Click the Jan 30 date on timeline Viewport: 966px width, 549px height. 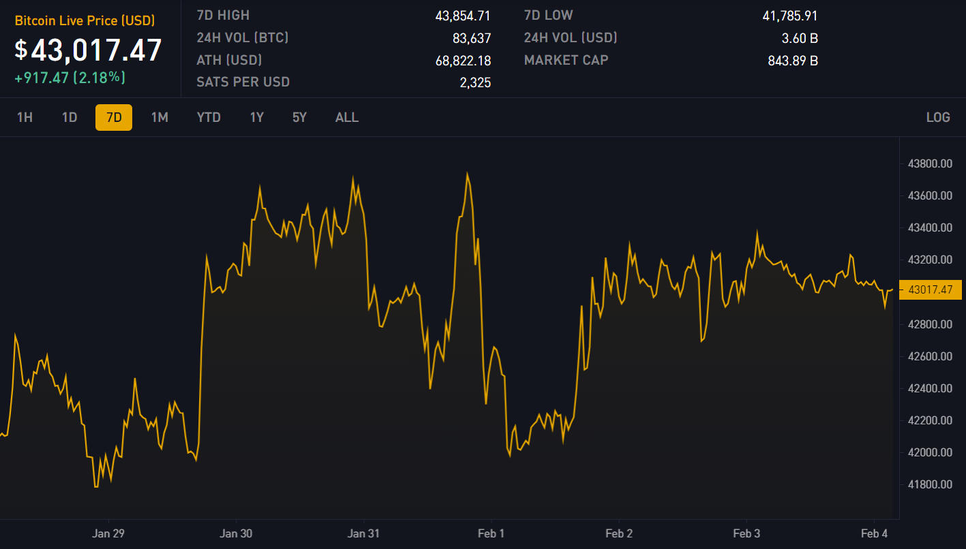coord(236,533)
